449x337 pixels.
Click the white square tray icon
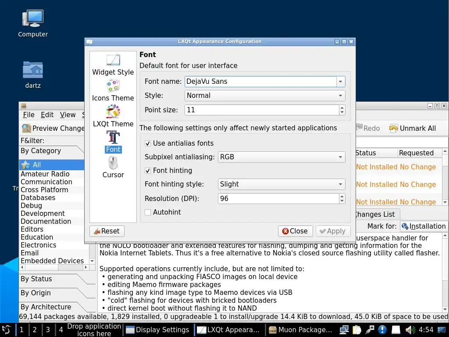tap(396, 330)
